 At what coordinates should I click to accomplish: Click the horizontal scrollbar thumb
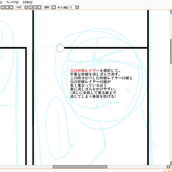[80, 167]
